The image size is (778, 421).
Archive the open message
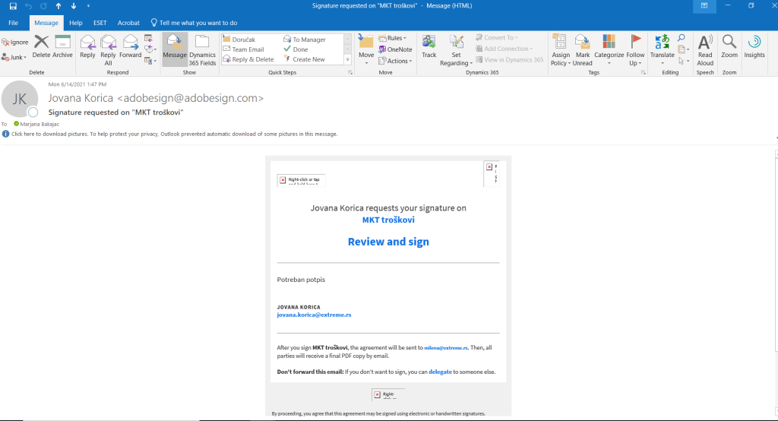coord(63,46)
